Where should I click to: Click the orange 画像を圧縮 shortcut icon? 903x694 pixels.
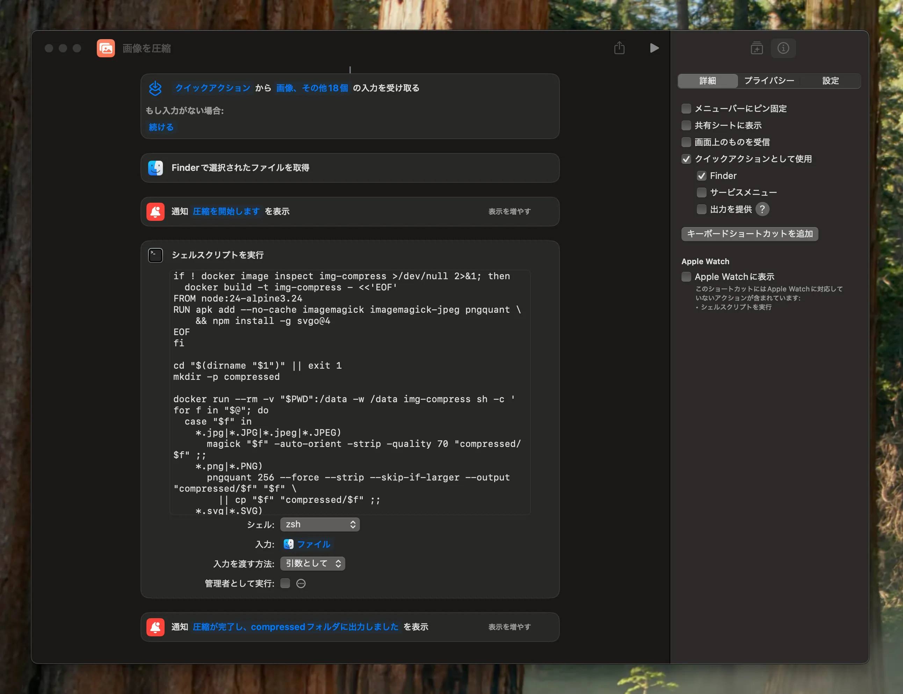click(x=106, y=48)
